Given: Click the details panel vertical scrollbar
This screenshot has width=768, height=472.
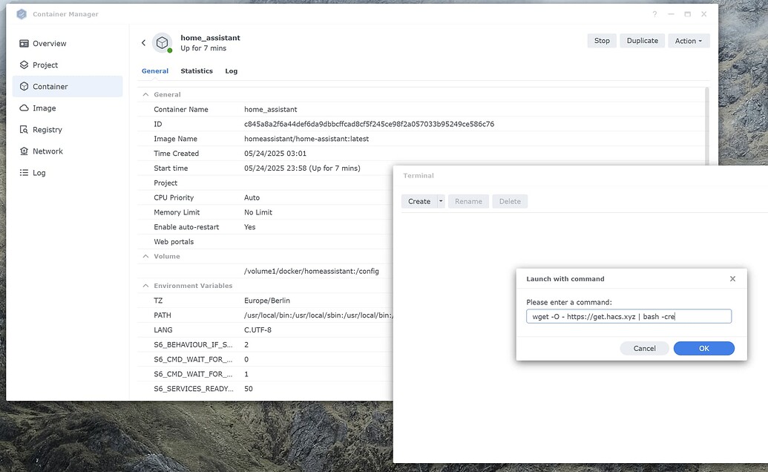Looking at the screenshot, I should [x=706, y=126].
